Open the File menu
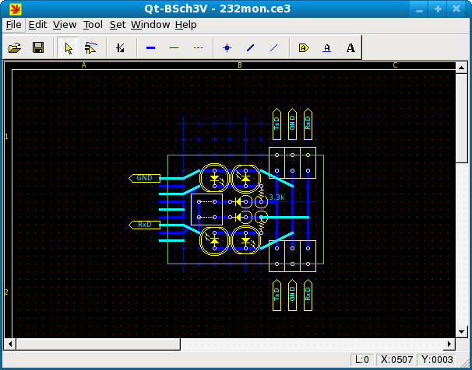The image size is (472, 370). click(x=14, y=25)
